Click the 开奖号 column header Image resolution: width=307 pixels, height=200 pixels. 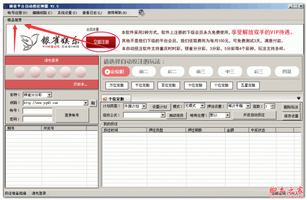click(x=64, y=128)
